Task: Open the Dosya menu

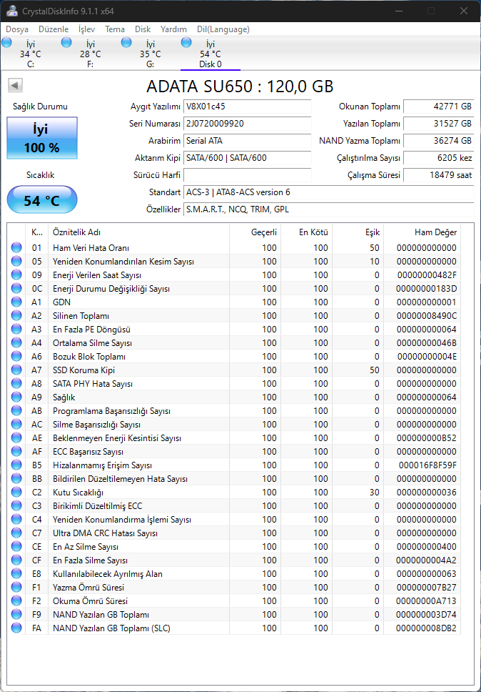Action: tap(17, 29)
